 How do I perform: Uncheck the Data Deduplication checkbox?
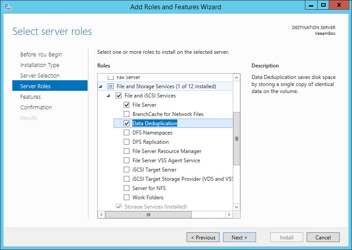point(127,123)
